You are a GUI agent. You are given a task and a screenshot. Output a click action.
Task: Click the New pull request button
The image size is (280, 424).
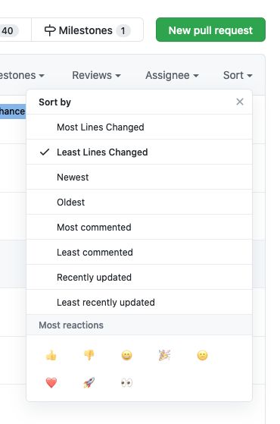point(210,30)
